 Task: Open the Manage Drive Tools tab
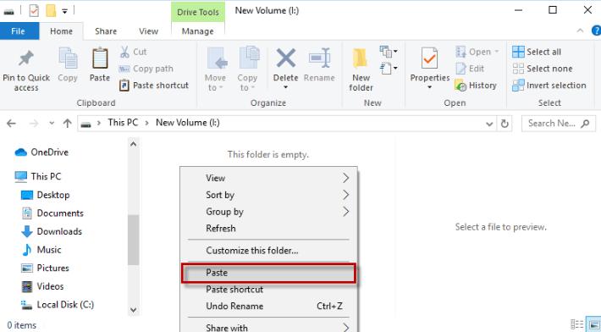[x=198, y=31]
